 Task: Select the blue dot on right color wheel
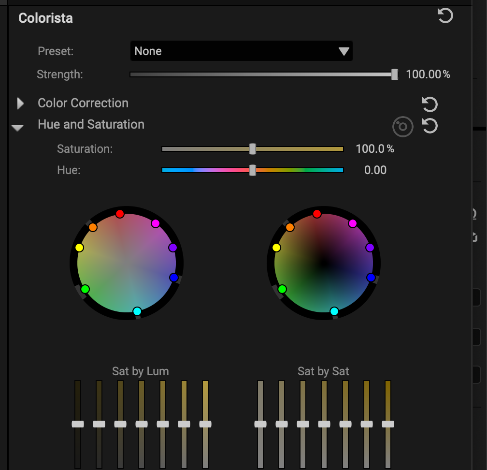coord(371,278)
